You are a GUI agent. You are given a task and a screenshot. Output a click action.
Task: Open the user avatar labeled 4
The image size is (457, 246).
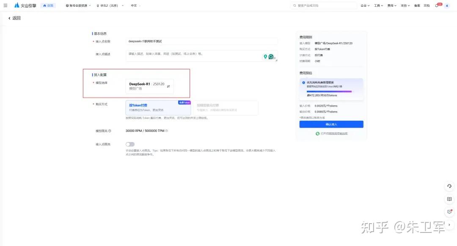[447, 5]
